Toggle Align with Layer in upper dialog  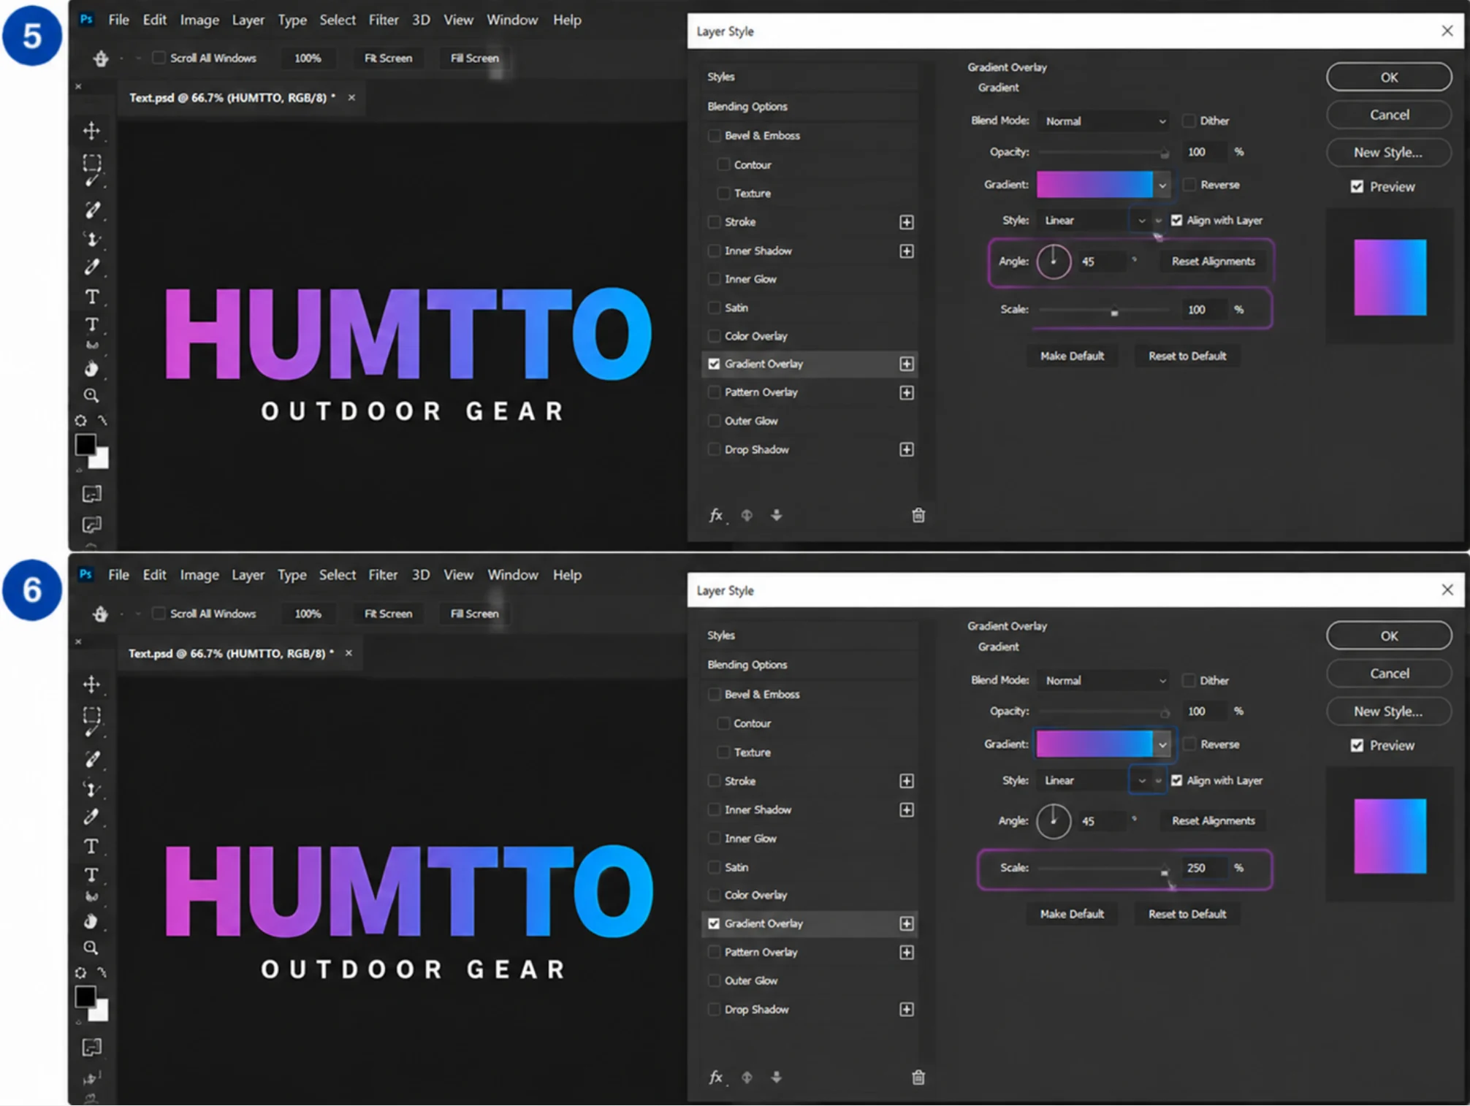1176,220
